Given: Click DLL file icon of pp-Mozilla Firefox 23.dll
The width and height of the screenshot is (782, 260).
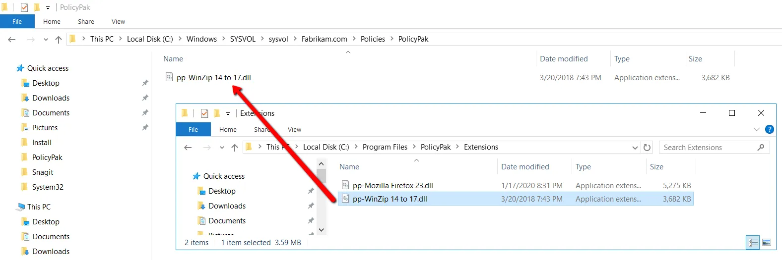Looking at the screenshot, I should coord(345,185).
